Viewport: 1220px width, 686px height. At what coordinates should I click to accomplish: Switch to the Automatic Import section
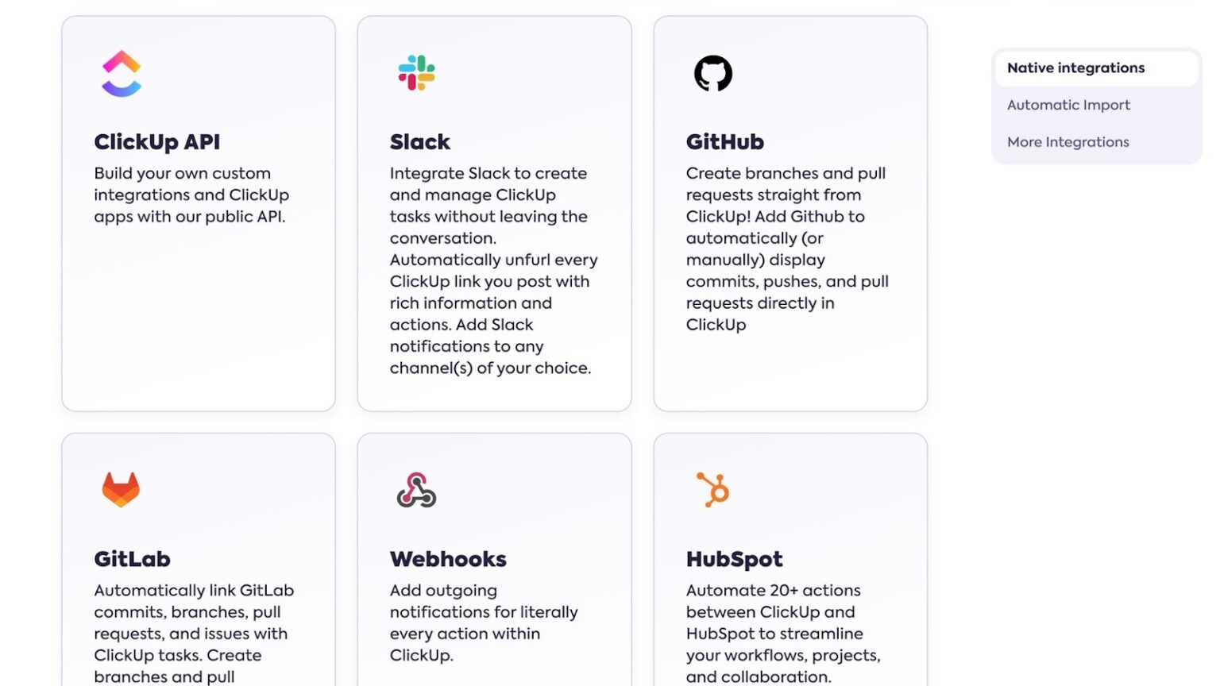(x=1068, y=105)
